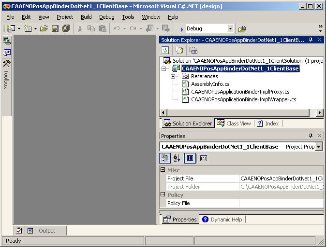Open the Debug menu
Viewport: 326px width, 247px height.
(x=107, y=17)
